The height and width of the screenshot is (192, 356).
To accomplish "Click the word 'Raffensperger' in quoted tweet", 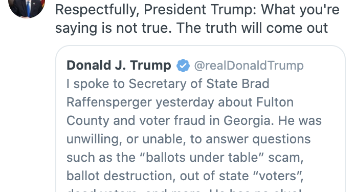I will [x=109, y=102].
